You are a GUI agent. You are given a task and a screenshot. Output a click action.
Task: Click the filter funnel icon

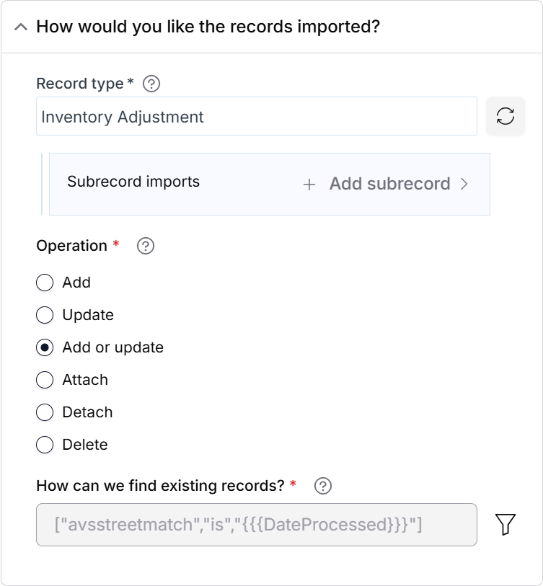[x=506, y=524]
